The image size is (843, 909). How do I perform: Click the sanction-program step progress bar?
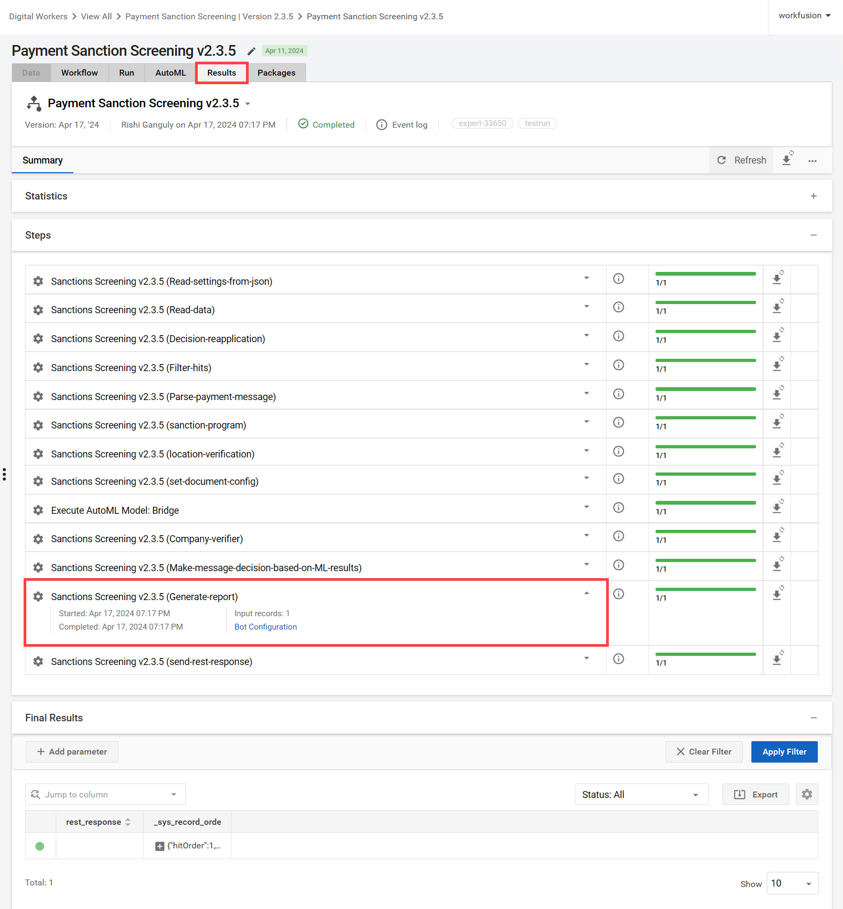coord(705,418)
